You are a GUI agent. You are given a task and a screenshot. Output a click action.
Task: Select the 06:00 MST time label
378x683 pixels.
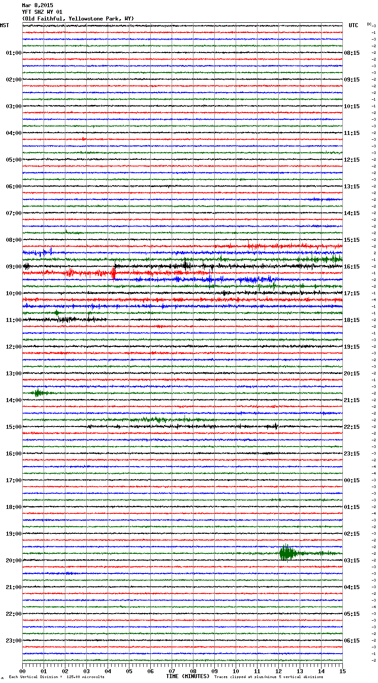click(14, 187)
